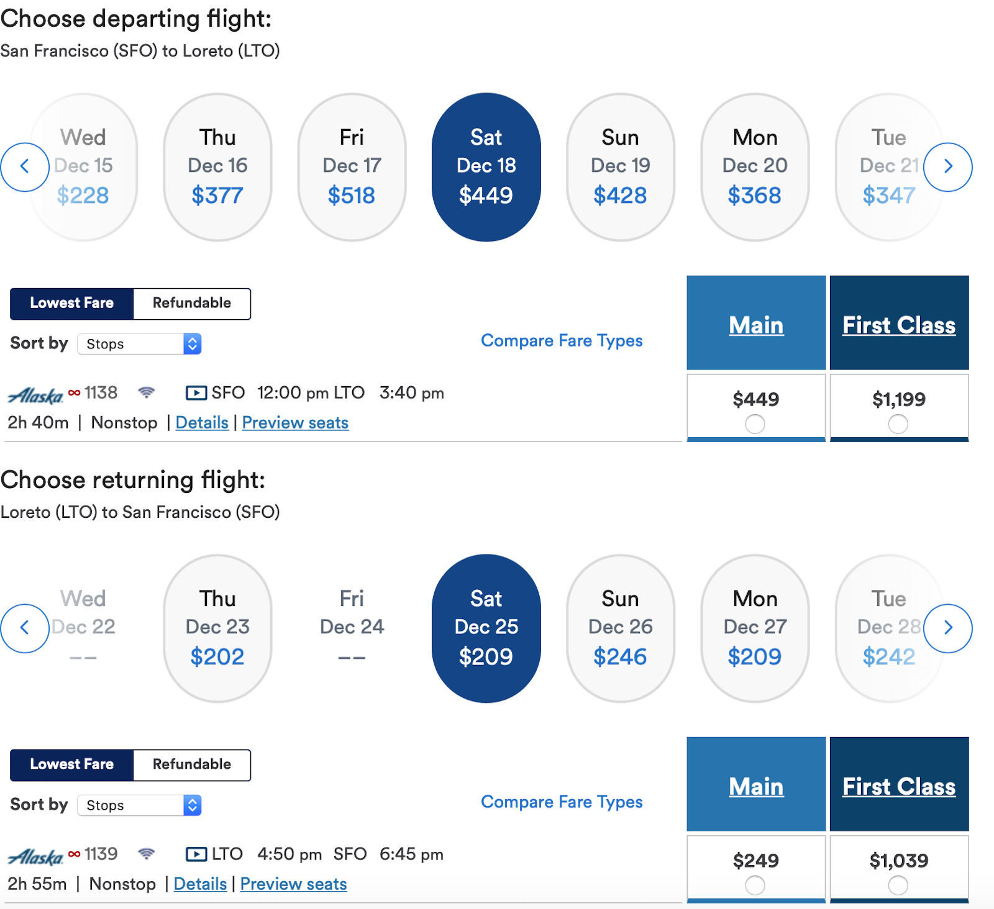Select the $449 Main fare radio button

[755, 424]
